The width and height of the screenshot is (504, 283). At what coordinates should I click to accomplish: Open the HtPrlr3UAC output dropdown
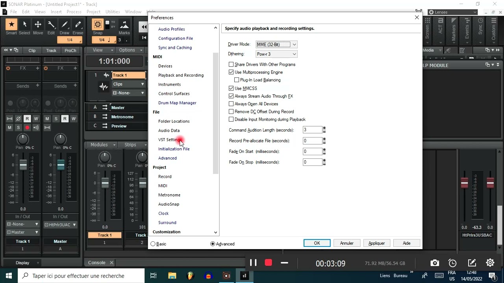click(x=60, y=225)
